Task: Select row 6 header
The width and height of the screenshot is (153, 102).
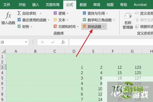Action: point(3,83)
